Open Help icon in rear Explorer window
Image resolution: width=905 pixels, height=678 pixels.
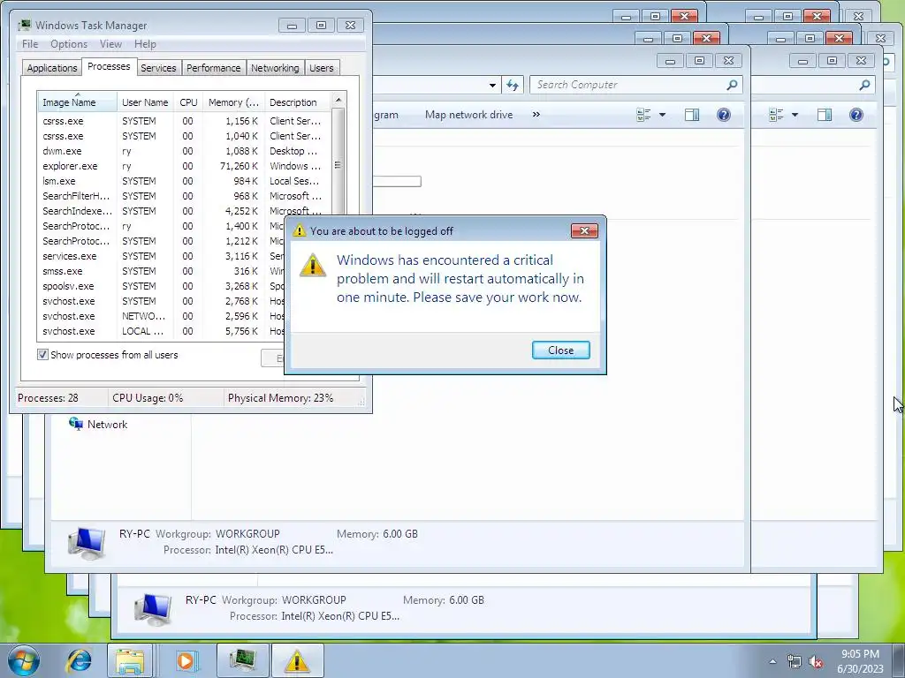856,115
